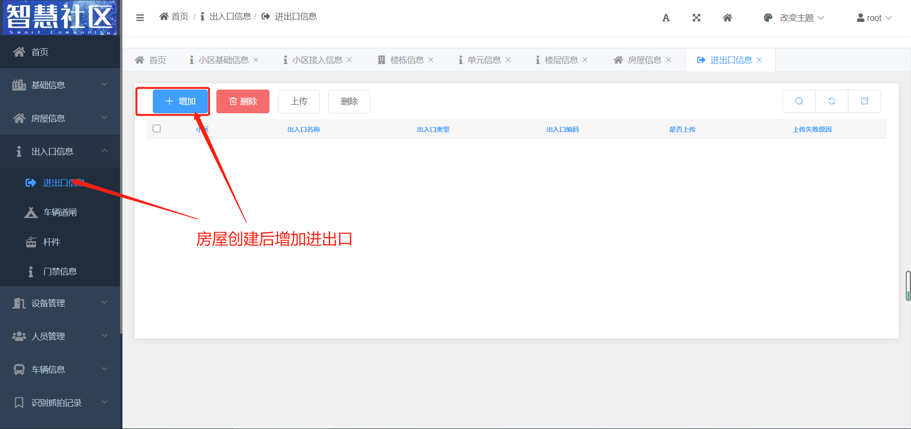The width and height of the screenshot is (911, 429).
Task: Toggle fullscreen with the expand icon
Action: click(x=696, y=18)
